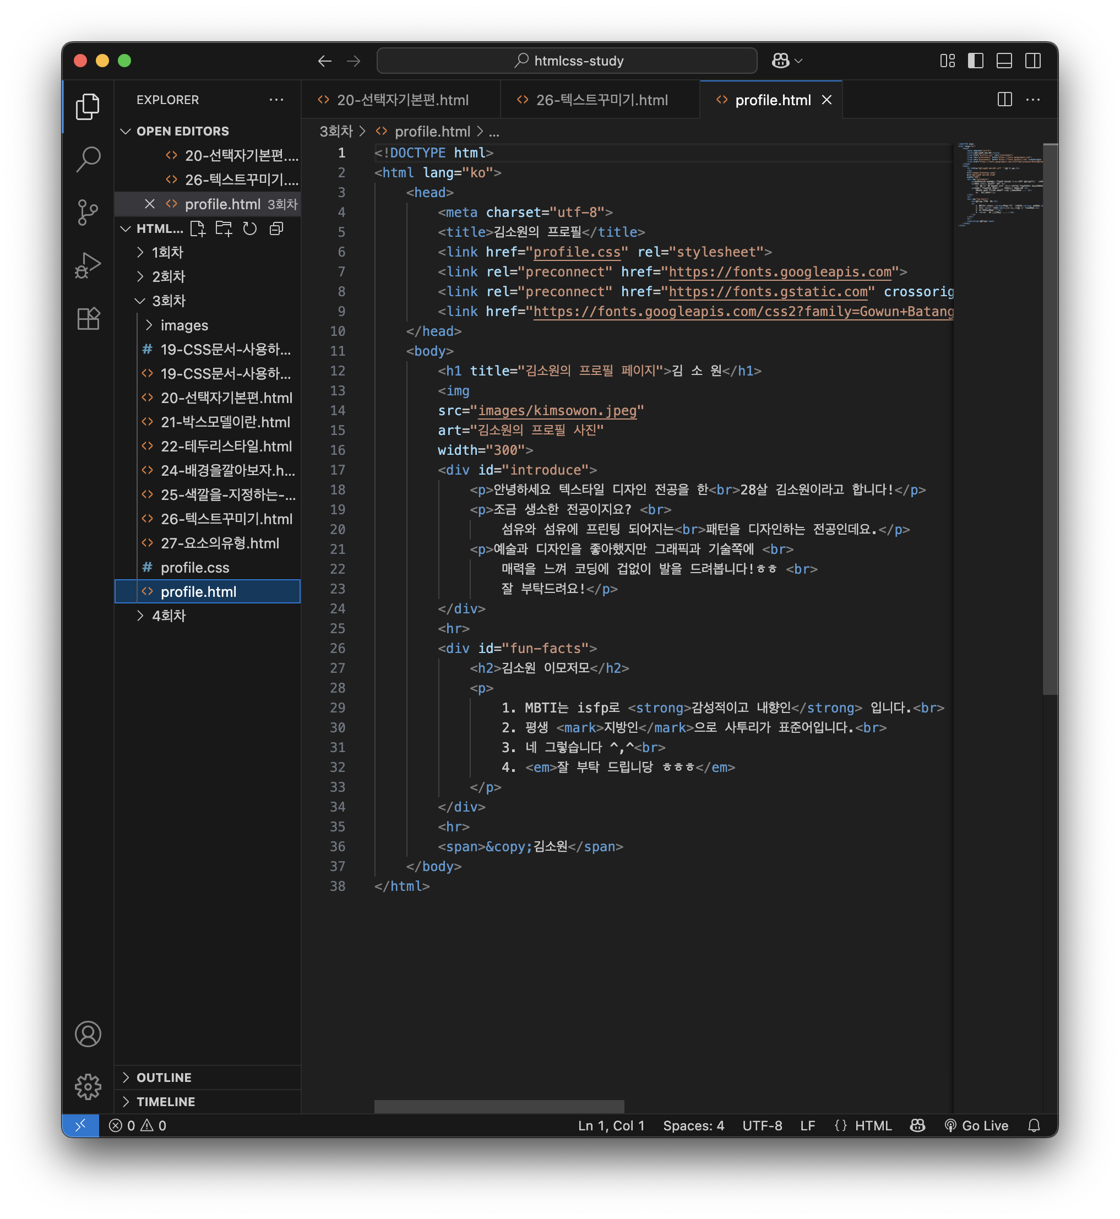Click the Split Editor Right icon
Image resolution: width=1120 pixels, height=1219 pixels.
pos(1004,99)
